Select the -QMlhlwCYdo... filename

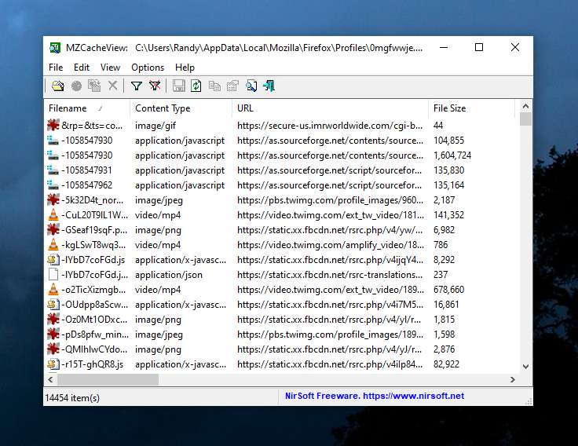coord(95,349)
